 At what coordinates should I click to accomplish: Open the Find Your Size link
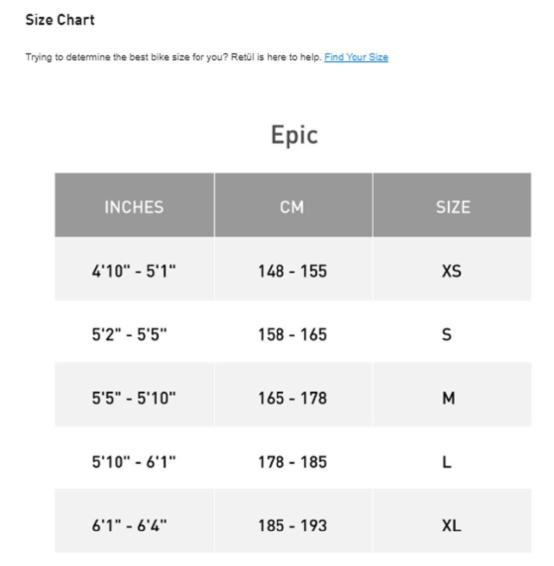[356, 57]
